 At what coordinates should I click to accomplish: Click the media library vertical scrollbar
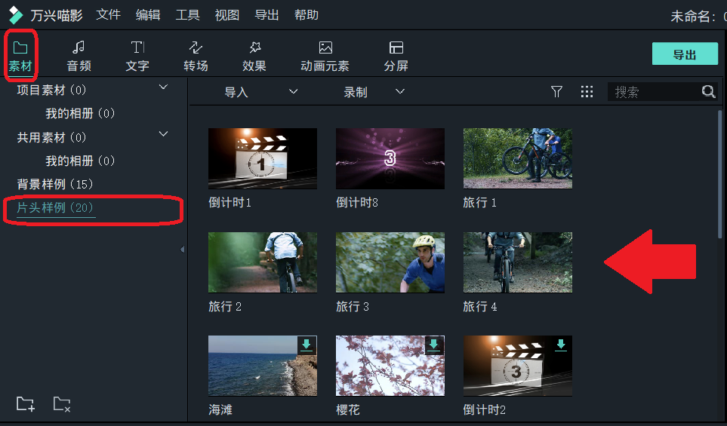720,175
